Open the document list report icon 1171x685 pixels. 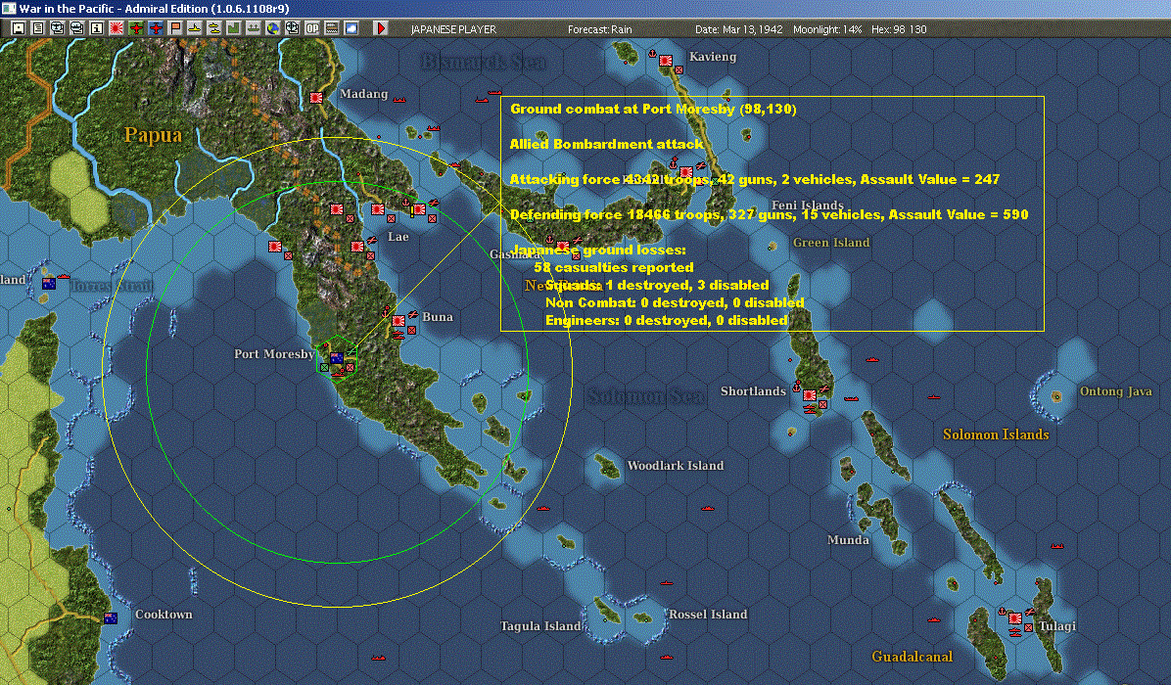click(38, 28)
